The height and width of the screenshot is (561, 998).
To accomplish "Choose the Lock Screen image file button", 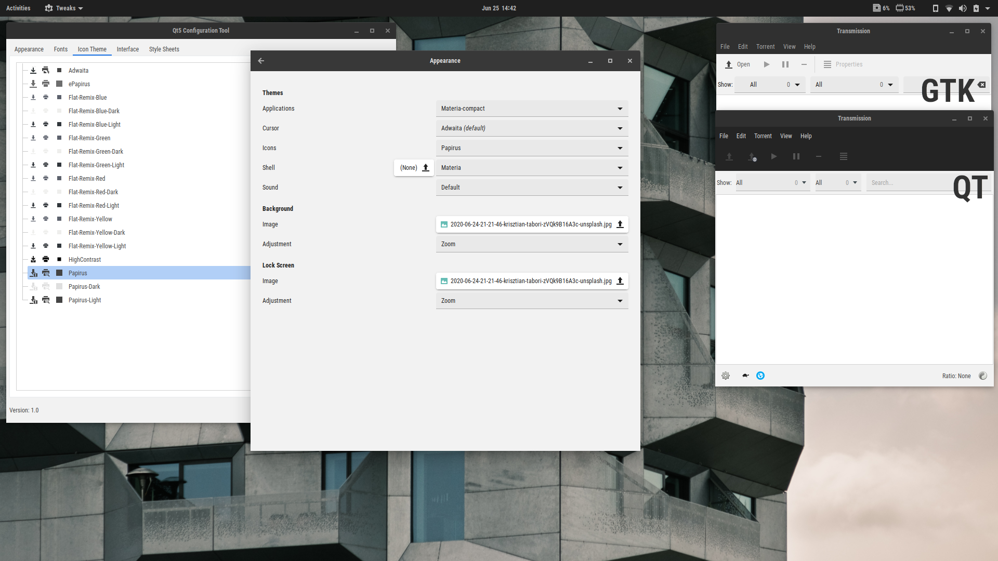I will [x=532, y=281].
